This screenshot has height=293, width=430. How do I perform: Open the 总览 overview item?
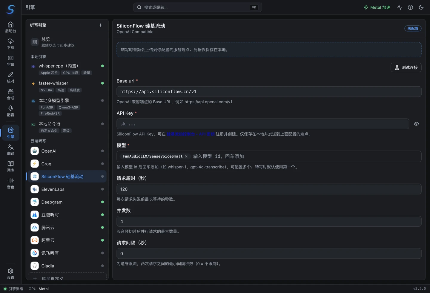(67, 42)
